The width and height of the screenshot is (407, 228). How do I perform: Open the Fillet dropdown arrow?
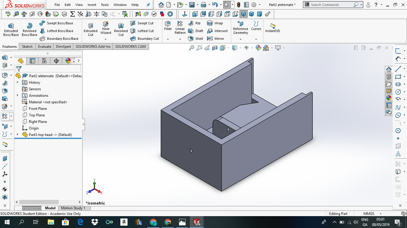pos(168,39)
